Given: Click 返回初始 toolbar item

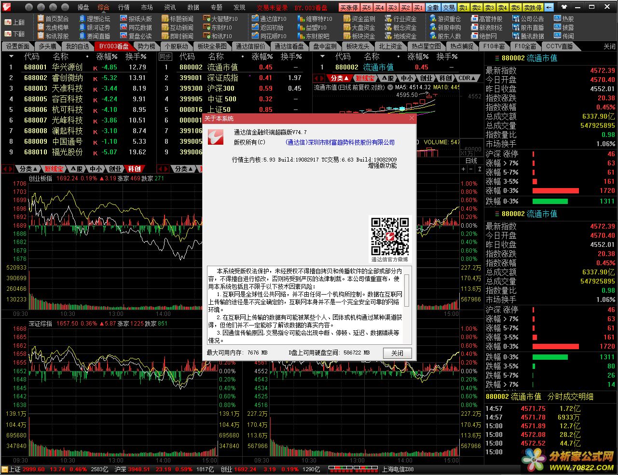Looking at the screenshot, I should (267, 27).
